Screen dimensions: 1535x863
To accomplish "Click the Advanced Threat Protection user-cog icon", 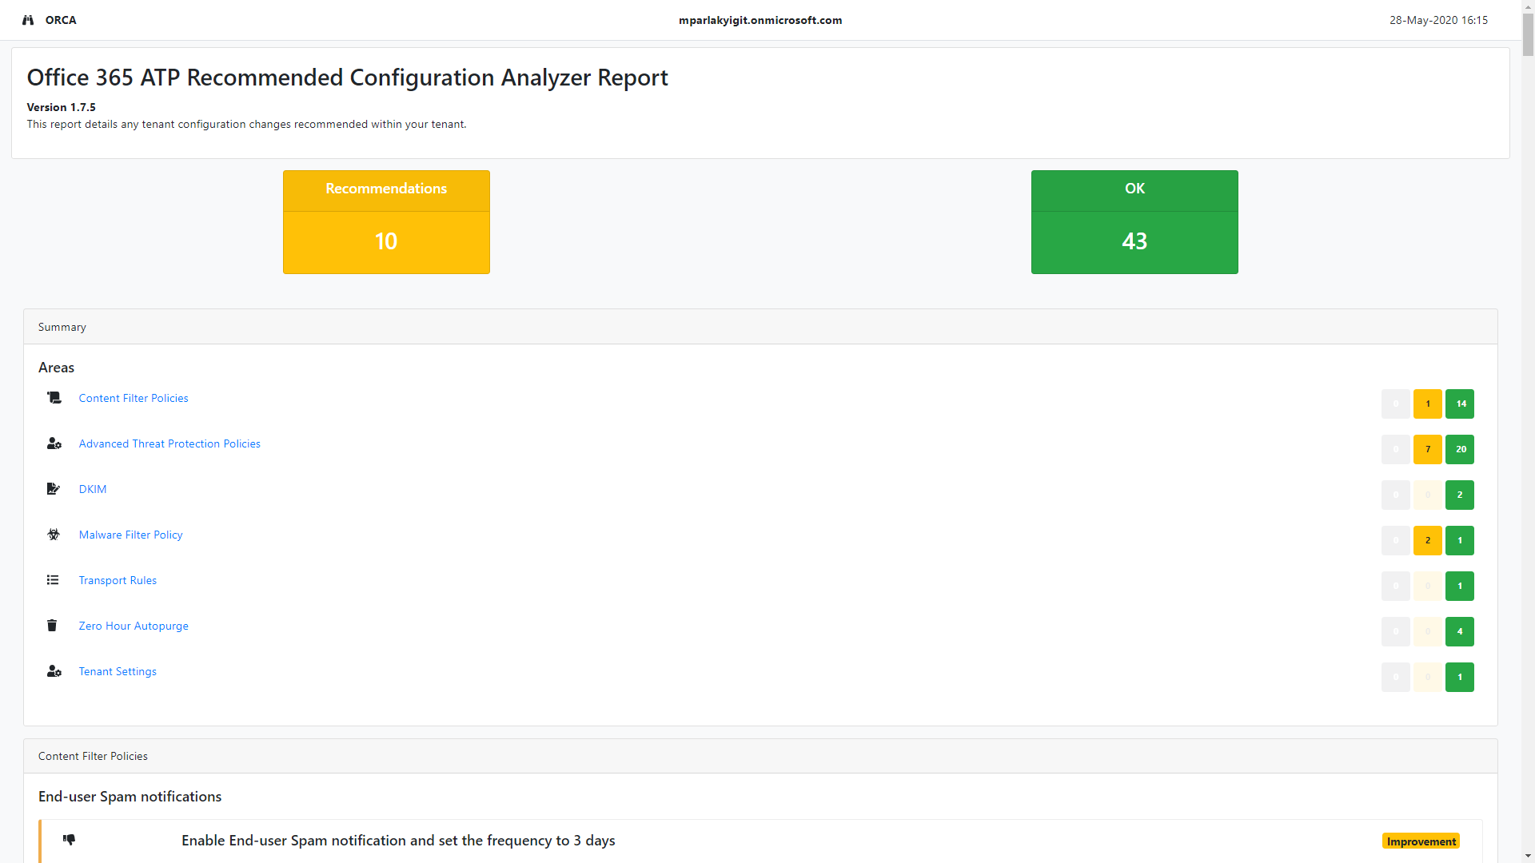I will click(54, 443).
